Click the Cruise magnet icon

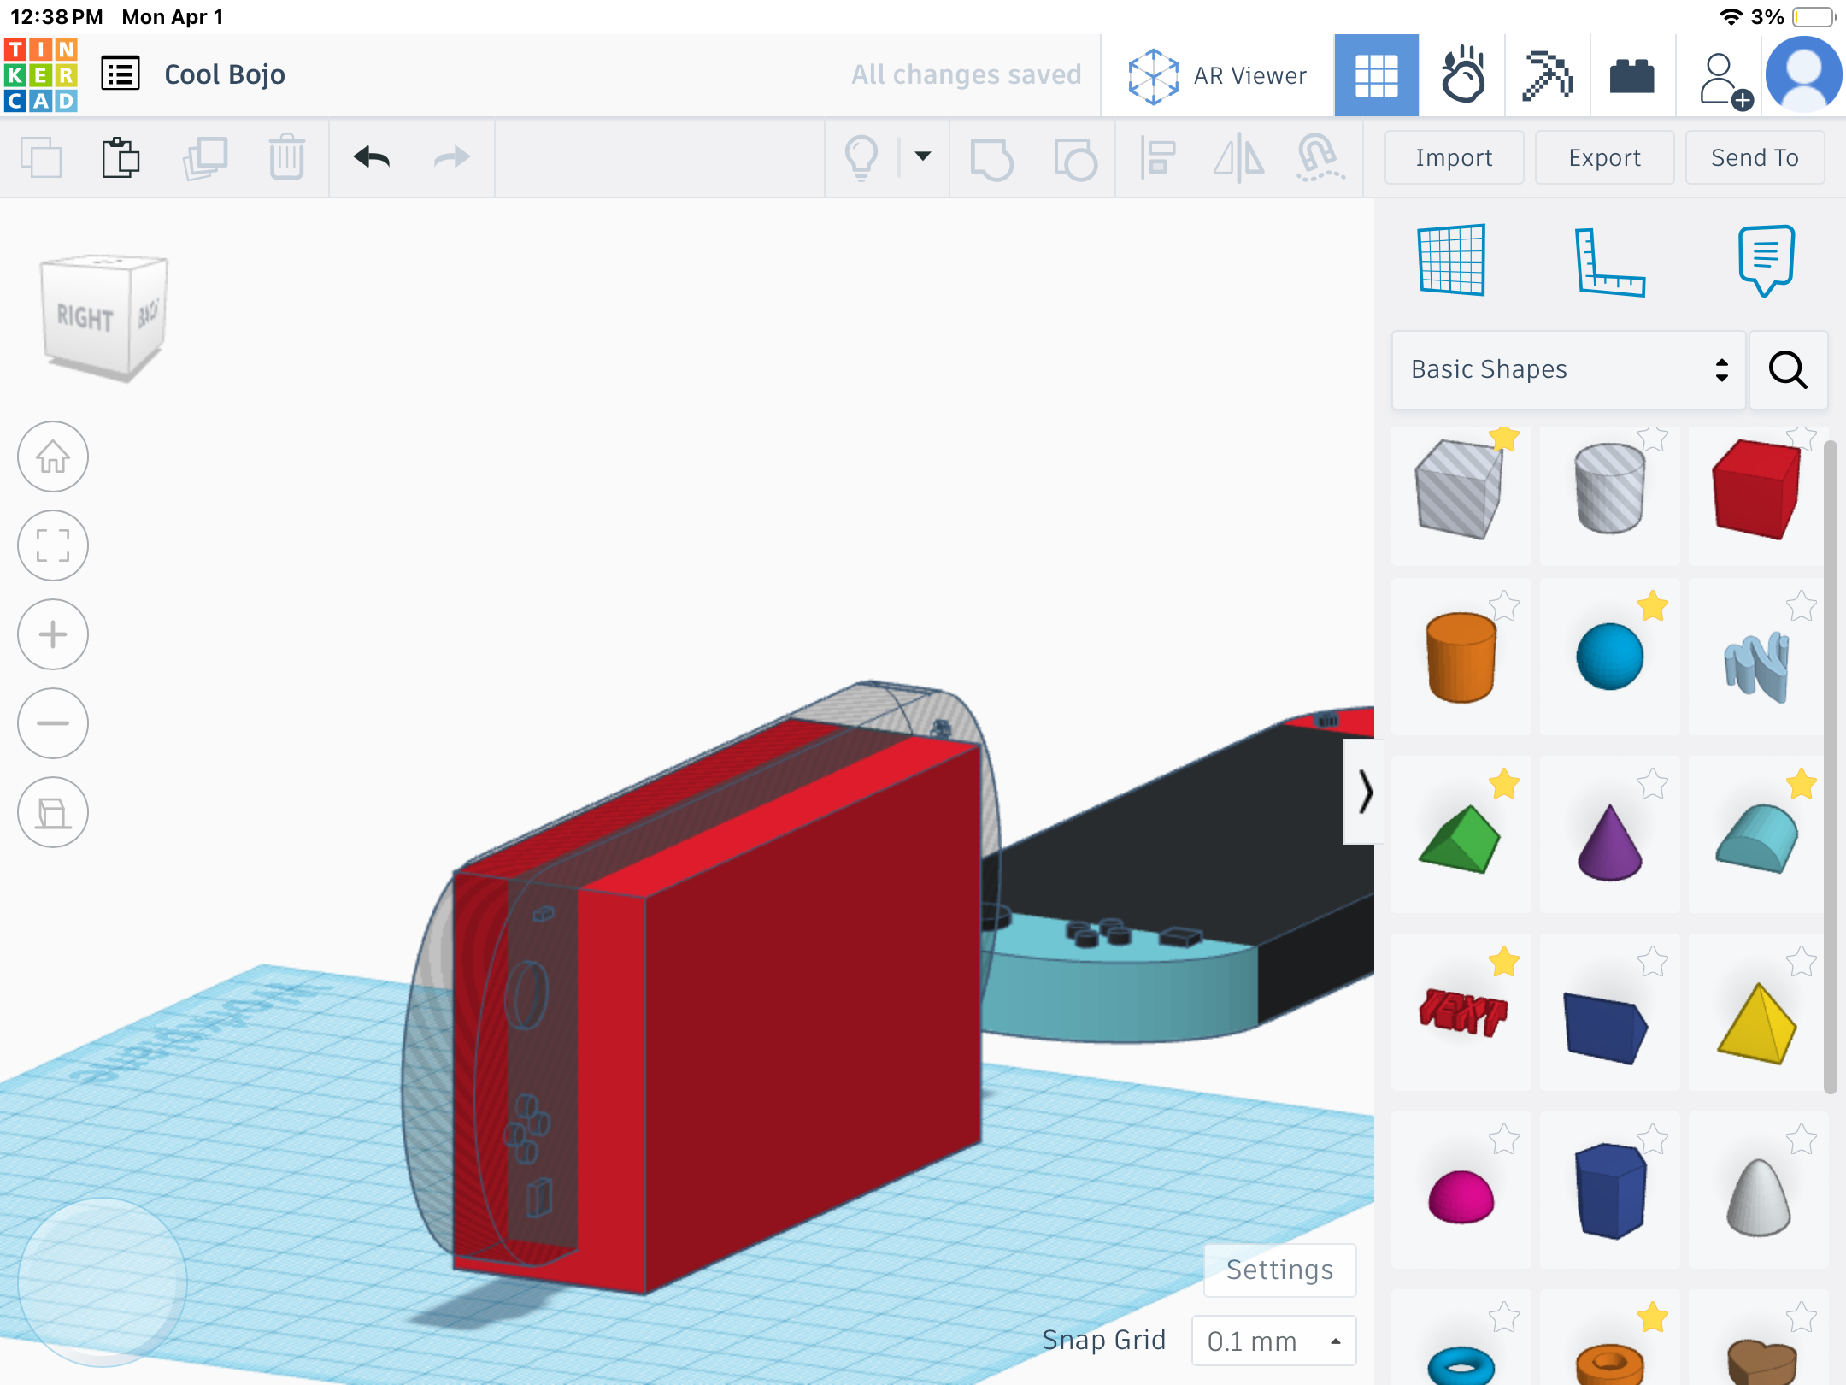[x=1320, y=157]
